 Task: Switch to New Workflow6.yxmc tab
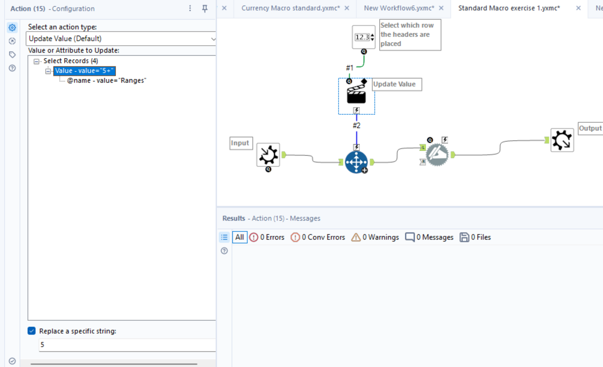coord(399,8)
